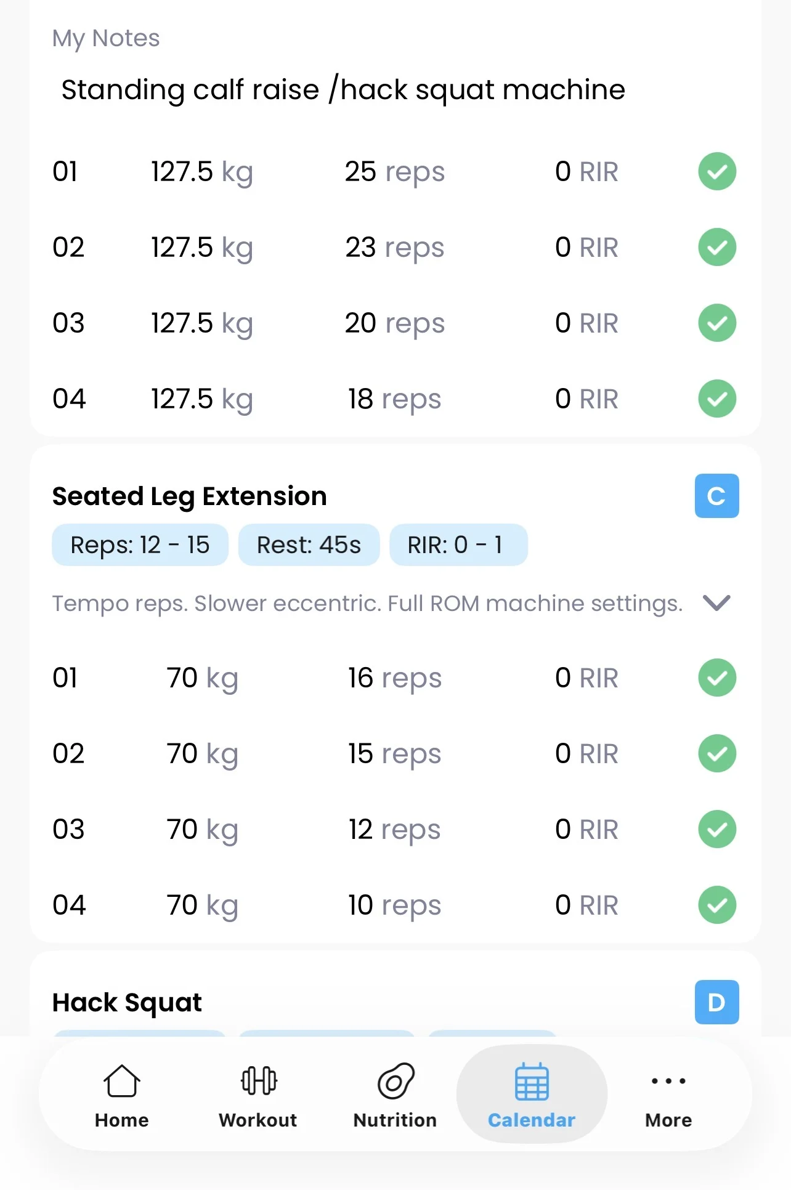Tap the Rest: 45s chip
Screen dimensions: 791x1190
(x=309, y=545)
